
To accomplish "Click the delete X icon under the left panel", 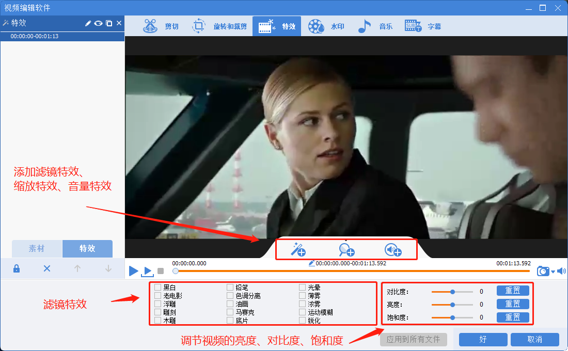I will pos(46,269).
